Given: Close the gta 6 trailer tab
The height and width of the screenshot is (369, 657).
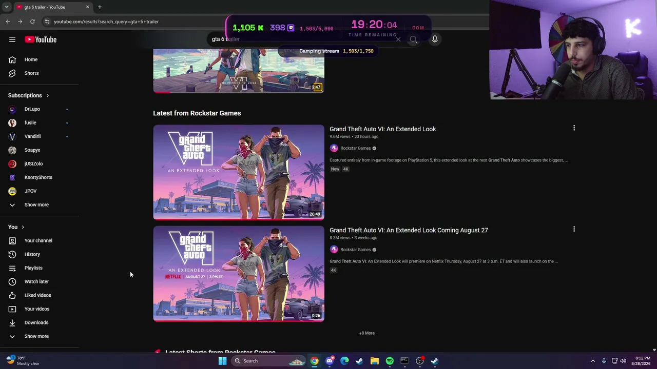Looking at the screenshot, I should (87, 7).
